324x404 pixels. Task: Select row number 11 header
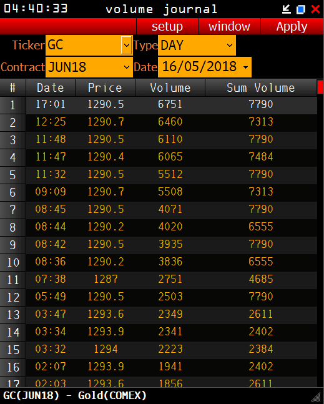13,280
